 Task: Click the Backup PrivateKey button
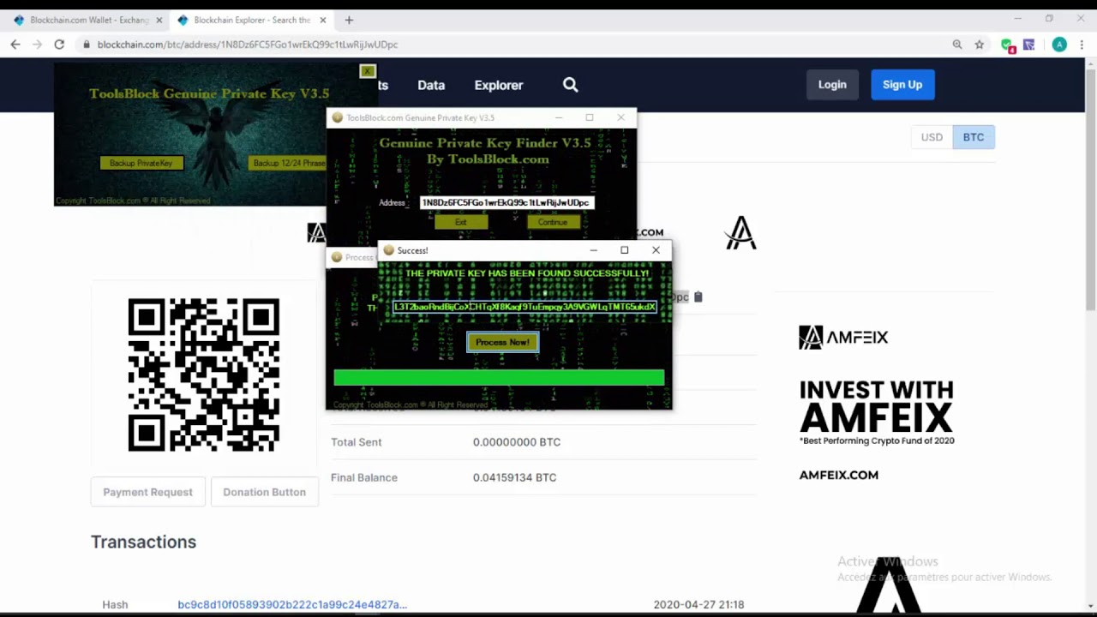point(141,163)
